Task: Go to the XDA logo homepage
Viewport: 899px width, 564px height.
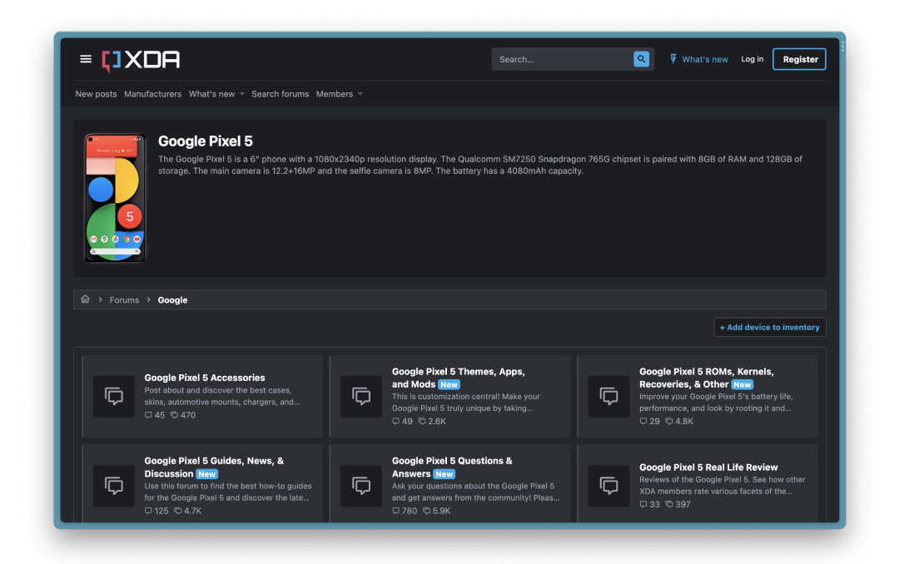Action: [141, 60]
